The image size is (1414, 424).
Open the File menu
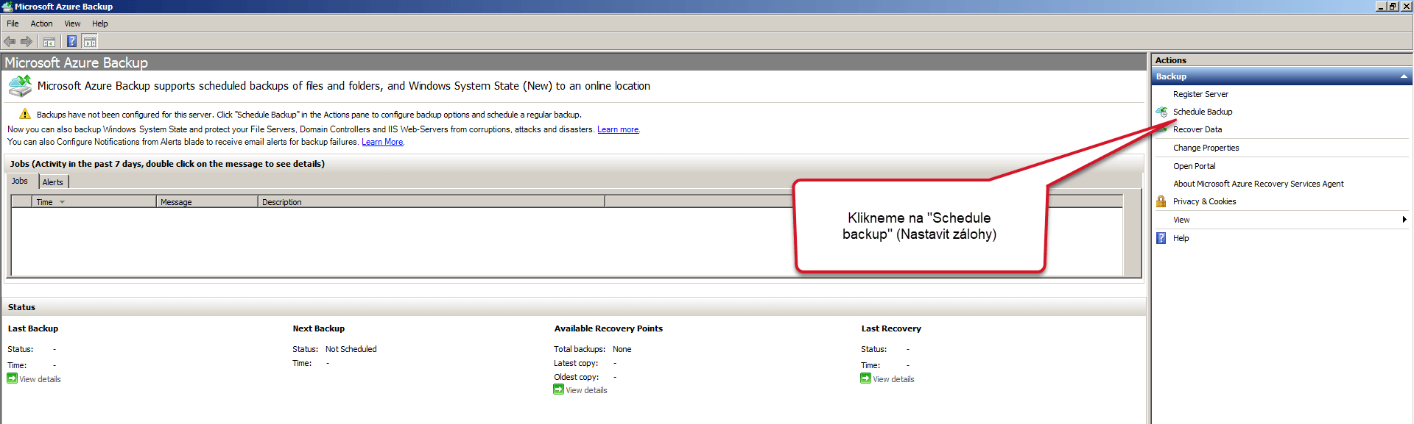pyautogui.click(x=13, y=24)
